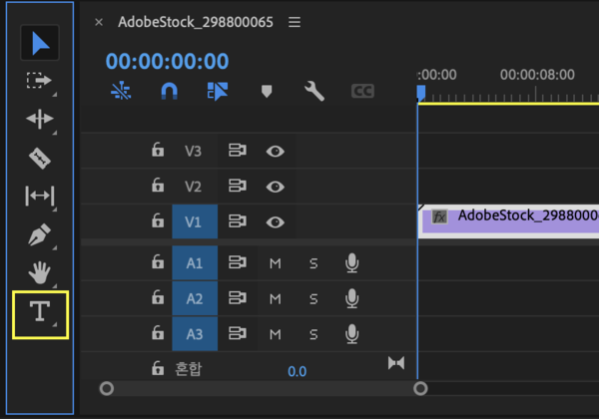
Task: Select the Type tool
Action: point(40,313)
